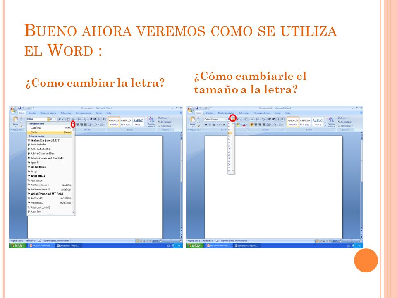This screenshot has width=397, height=298.
Task: Toggle center alignment in the size-list window
Action: pos(256,125)
